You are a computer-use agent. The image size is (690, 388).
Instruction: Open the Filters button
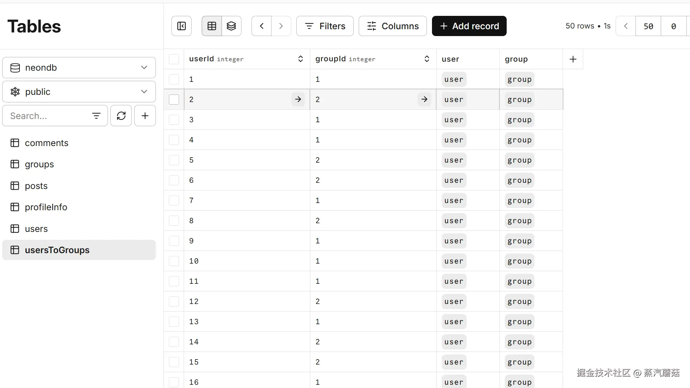coord(325,26)
